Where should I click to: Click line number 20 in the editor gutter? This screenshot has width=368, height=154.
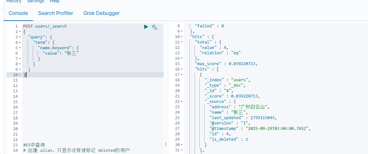[15, 129]
